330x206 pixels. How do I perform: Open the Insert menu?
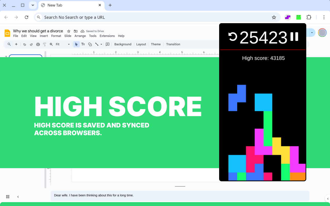pyautogui.click(x=44, y=36)
